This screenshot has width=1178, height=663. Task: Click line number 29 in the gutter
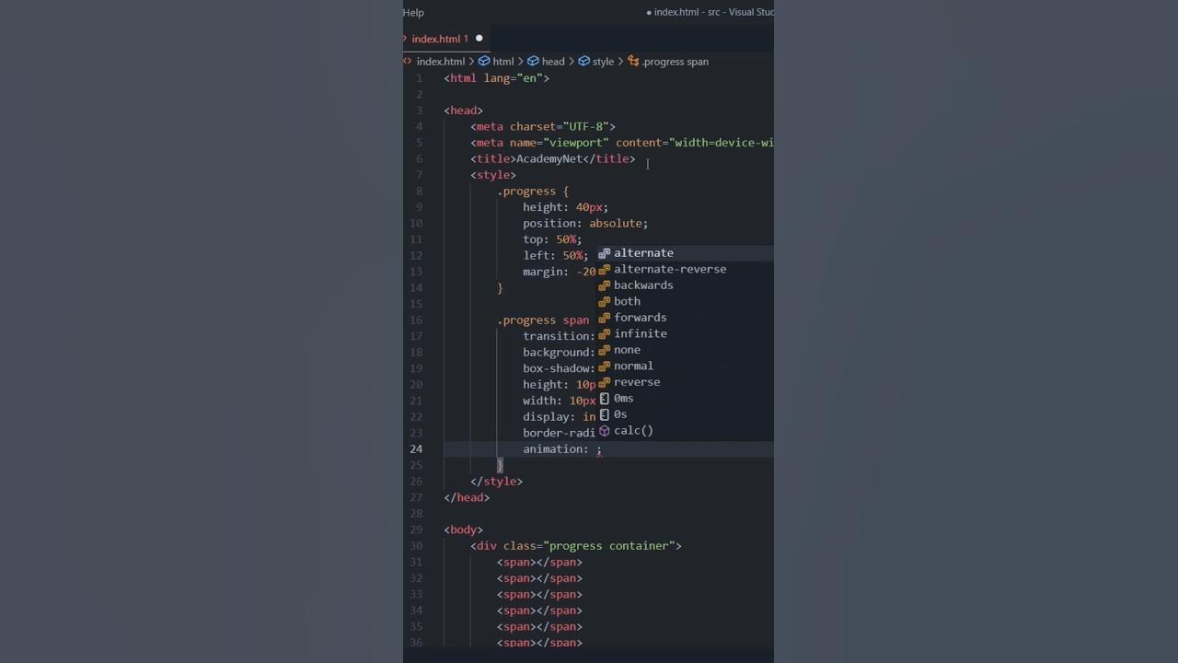click(417, 529)
